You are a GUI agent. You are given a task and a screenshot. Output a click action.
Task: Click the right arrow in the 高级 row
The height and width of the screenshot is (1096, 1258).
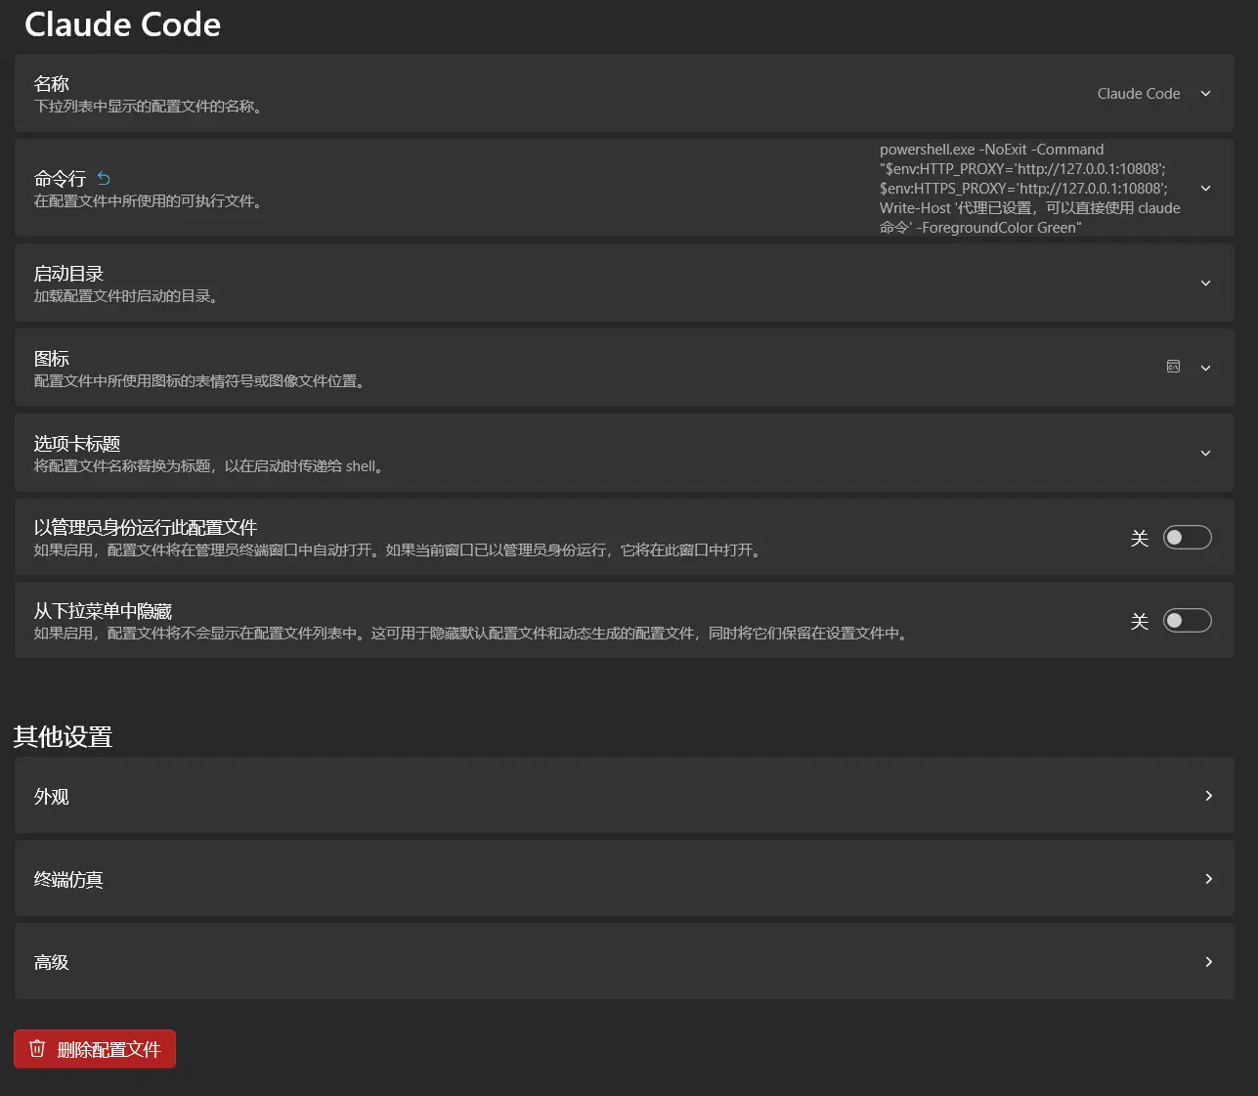pyautogui.click(x=1208, y=962)
